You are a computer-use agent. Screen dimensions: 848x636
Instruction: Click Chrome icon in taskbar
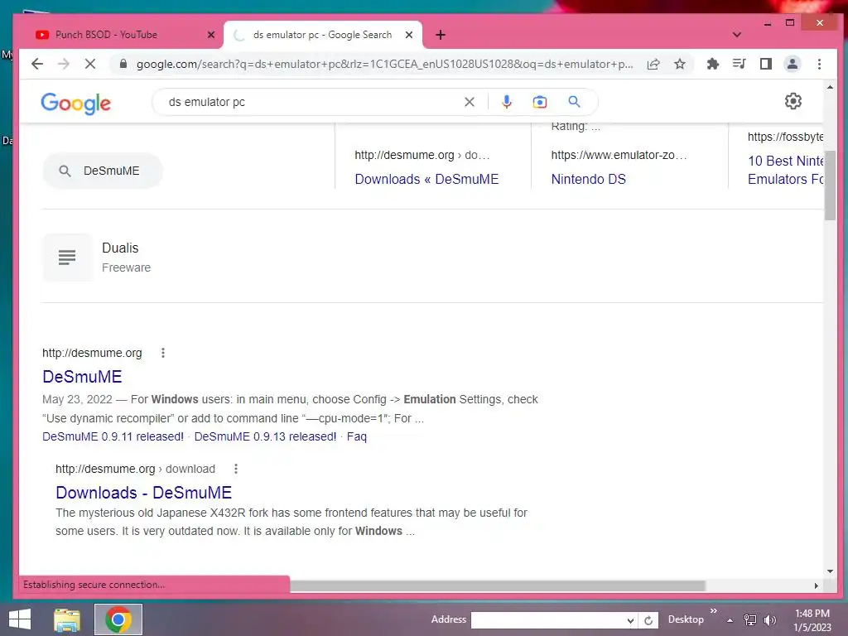tap(118, 619)
